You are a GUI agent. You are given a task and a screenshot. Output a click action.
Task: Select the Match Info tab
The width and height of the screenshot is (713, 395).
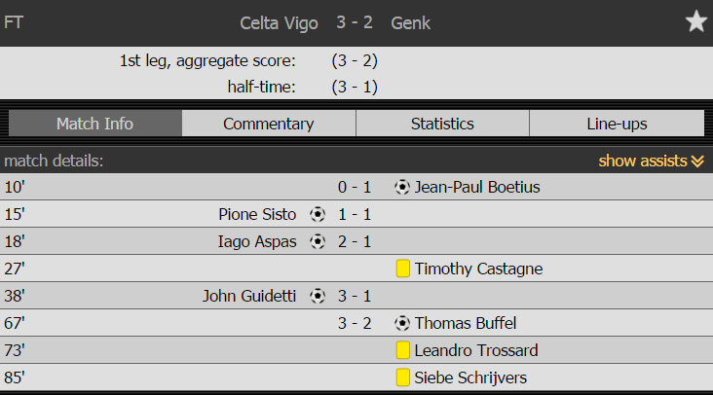(x=95, y=124)
